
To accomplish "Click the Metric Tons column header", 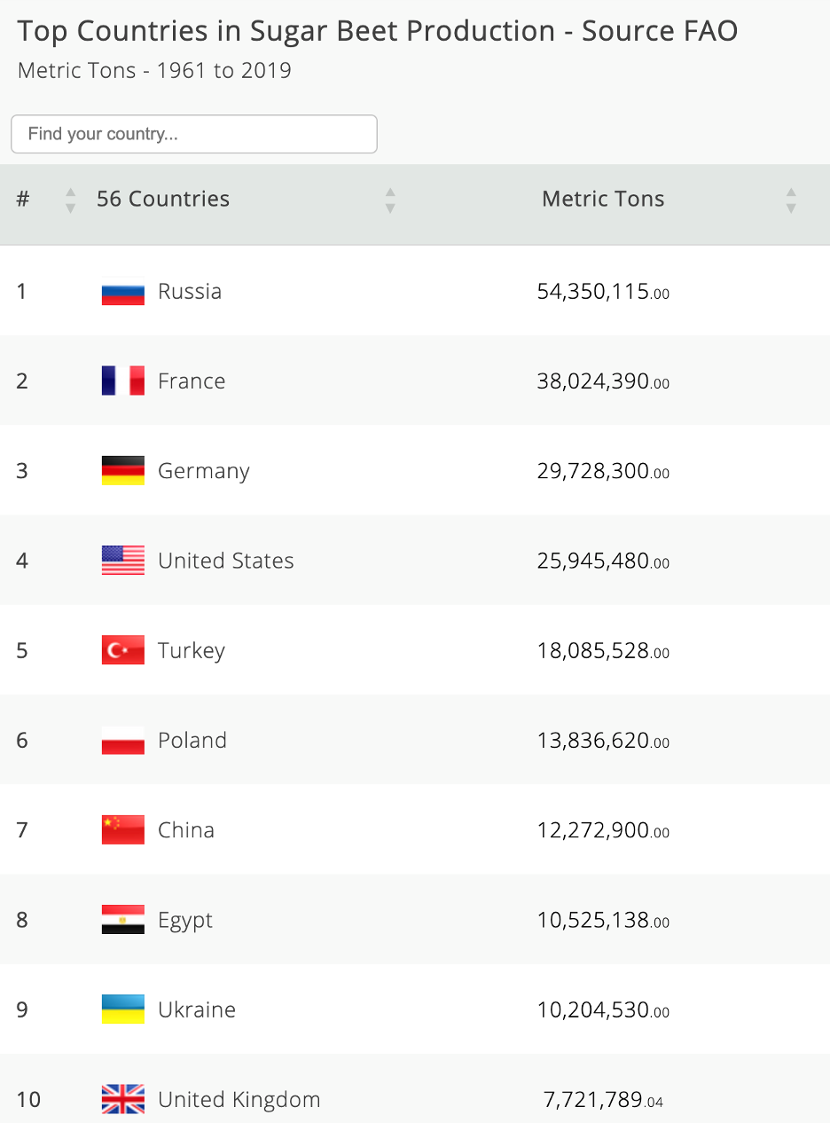I will [x=603, y=199].
